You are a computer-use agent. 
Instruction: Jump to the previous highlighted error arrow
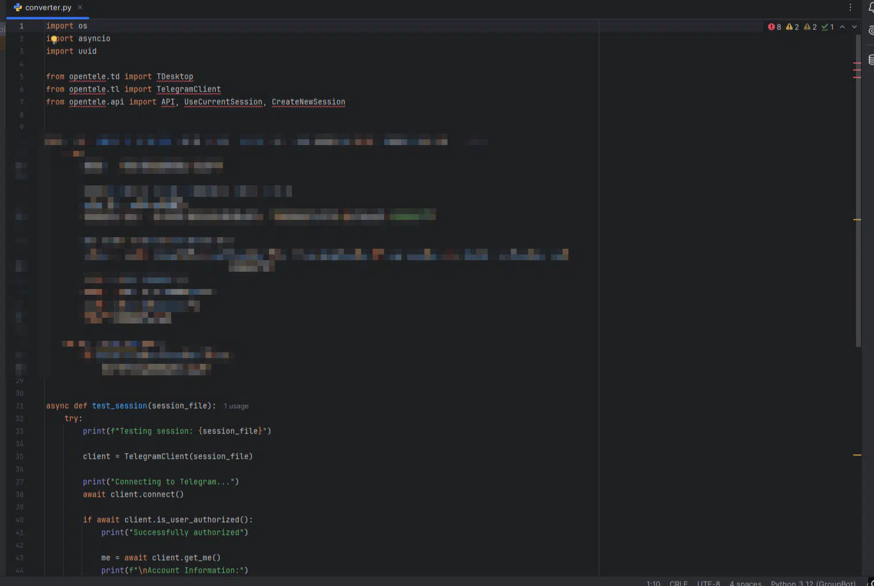click(x=842, y=27)
